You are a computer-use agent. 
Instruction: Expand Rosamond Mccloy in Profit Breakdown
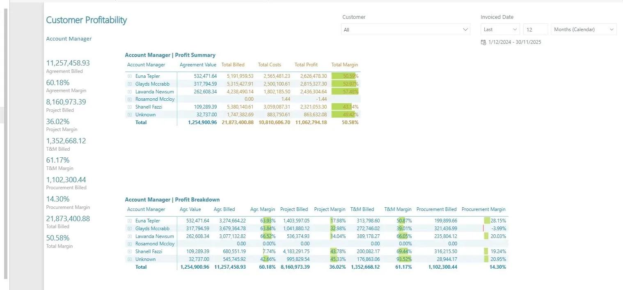[130, 244]
